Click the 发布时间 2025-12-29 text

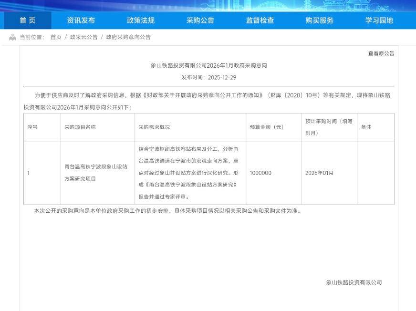click(208, 77)
